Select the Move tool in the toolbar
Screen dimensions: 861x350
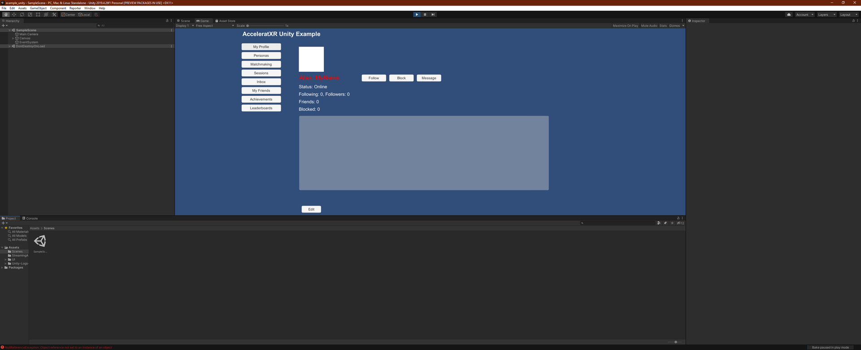click(x=14, y=14)
